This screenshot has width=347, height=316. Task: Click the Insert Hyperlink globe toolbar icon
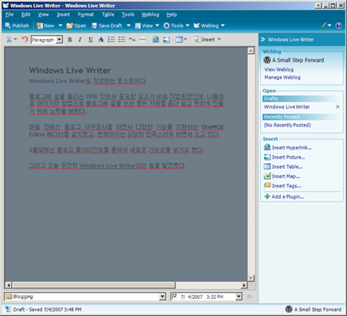(156, 39)
